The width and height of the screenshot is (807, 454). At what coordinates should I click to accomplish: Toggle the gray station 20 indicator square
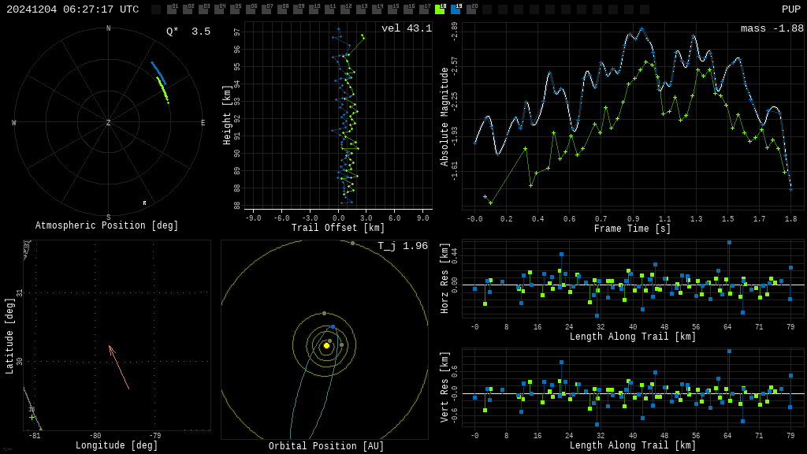pos(471,9)
